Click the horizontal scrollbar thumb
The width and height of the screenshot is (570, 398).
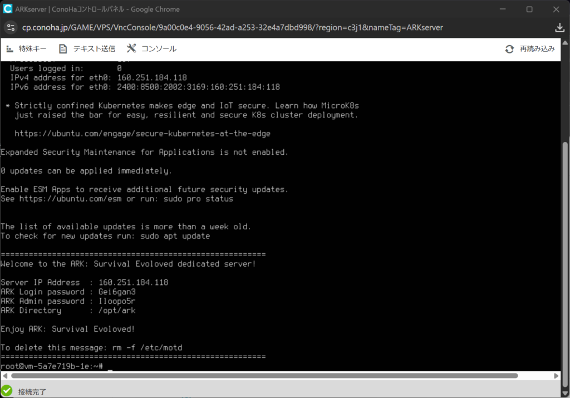coord(262,376)
